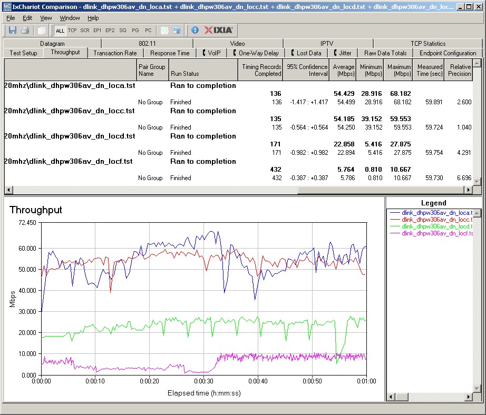Select the PG filter button
Viewport: 486px width, 415px height.
click(135, 31)
